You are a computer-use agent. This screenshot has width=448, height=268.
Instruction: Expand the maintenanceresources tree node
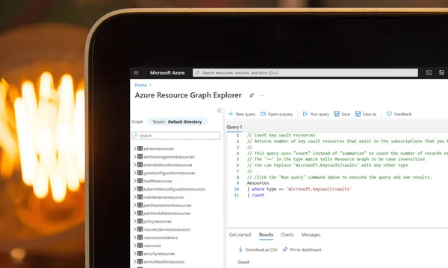135,197
